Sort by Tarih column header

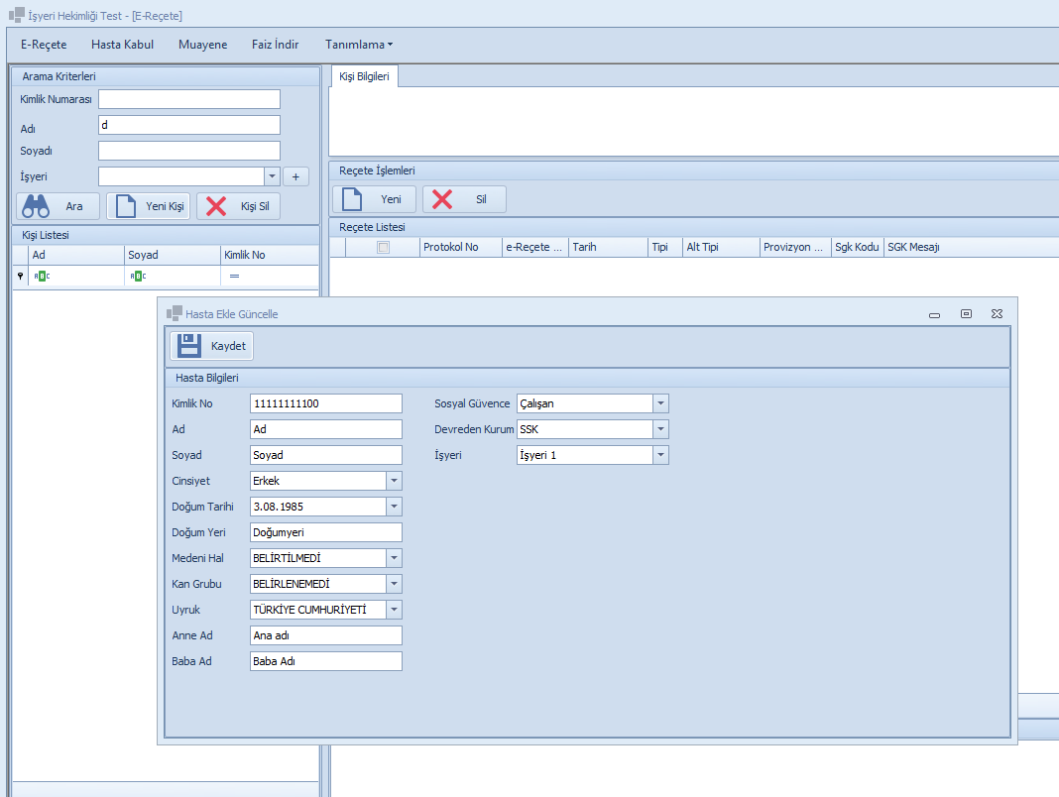click(x=608, y=247)
